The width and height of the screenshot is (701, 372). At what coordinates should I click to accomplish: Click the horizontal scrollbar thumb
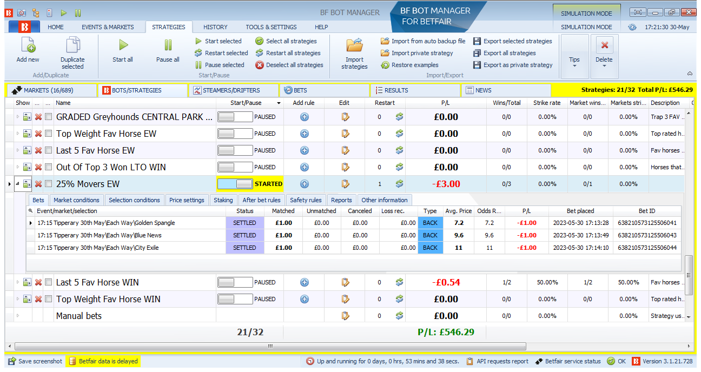[x=270, y=346]
